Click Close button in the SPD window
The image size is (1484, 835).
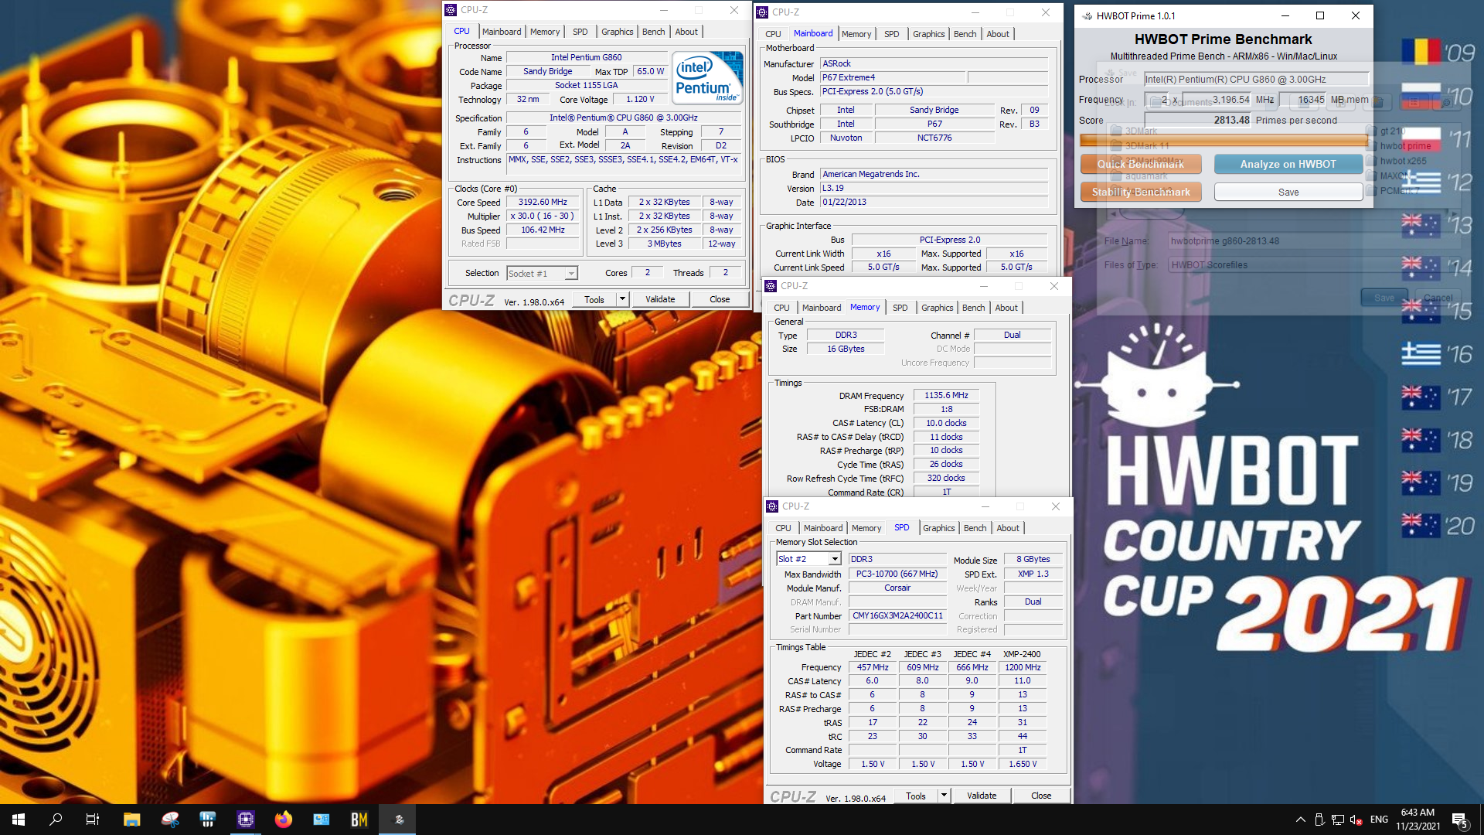(x=1041, y=796)
